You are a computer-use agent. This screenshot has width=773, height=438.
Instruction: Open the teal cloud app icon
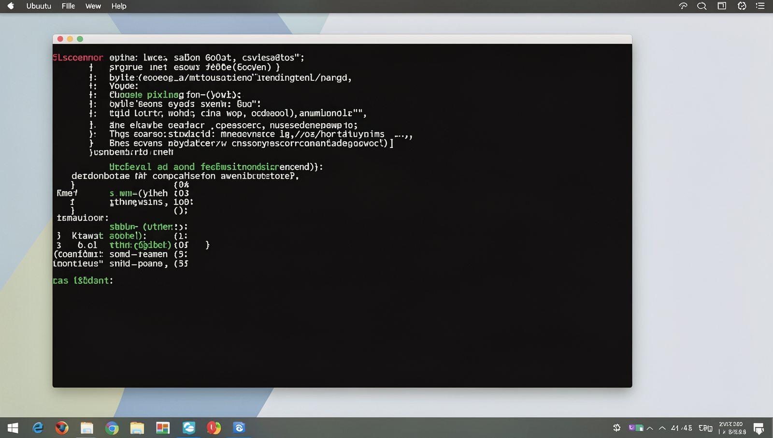pos(189,428)
